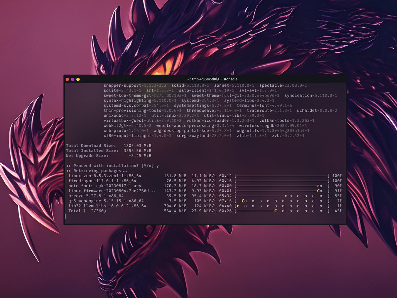
Task: Click the Total Download Size value 1305.03 MiB
Action: coord(137,146)
